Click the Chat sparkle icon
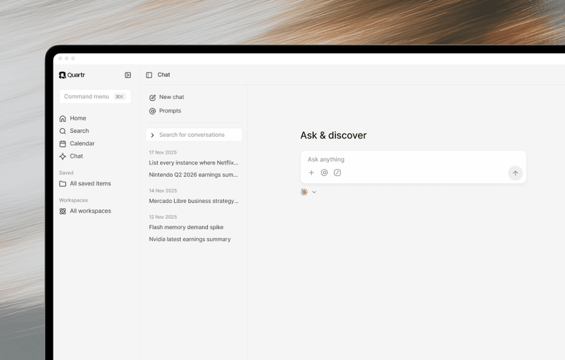 [x=63, y=156]
